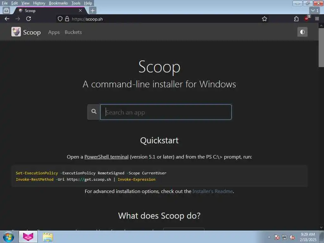Click the Invoke-RestMethod command line

[x=85, y=179]
